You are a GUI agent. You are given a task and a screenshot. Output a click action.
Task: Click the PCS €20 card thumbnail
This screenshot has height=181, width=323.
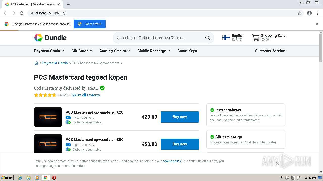pyautogui.click(x=48, y=117)
